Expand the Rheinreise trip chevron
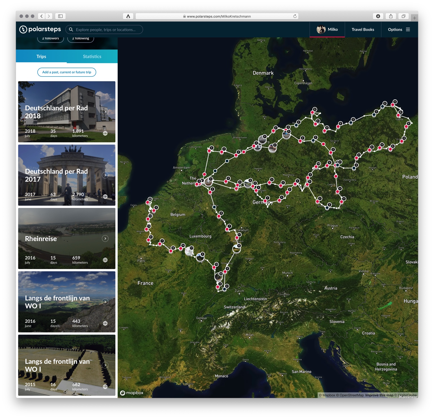This screenshot has height=419, width=434. 105,238
